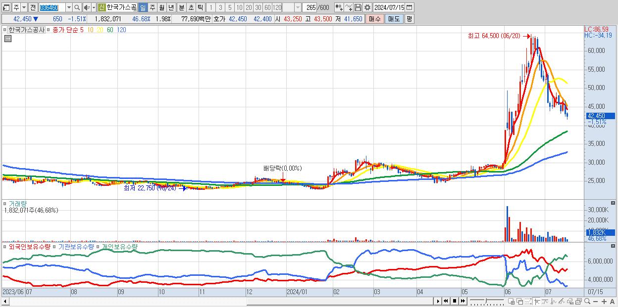
Task: Click the 평 button
Action: point(409,19)
